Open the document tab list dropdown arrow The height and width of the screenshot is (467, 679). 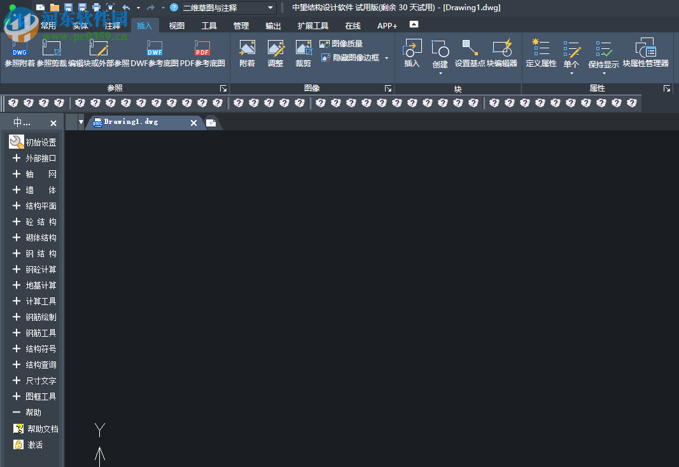click(81, 123)
